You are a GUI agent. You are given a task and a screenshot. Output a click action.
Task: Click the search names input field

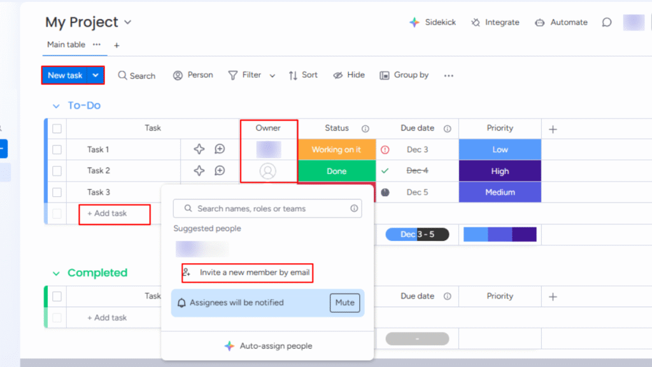267,208
